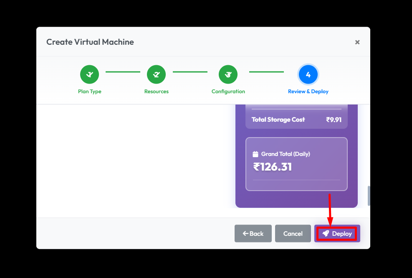Image resolution: width=412 pixels, height=278 pixels.
Task: Switch to the Resources step label
Action: pyautogui.click(x=156, y=92)
